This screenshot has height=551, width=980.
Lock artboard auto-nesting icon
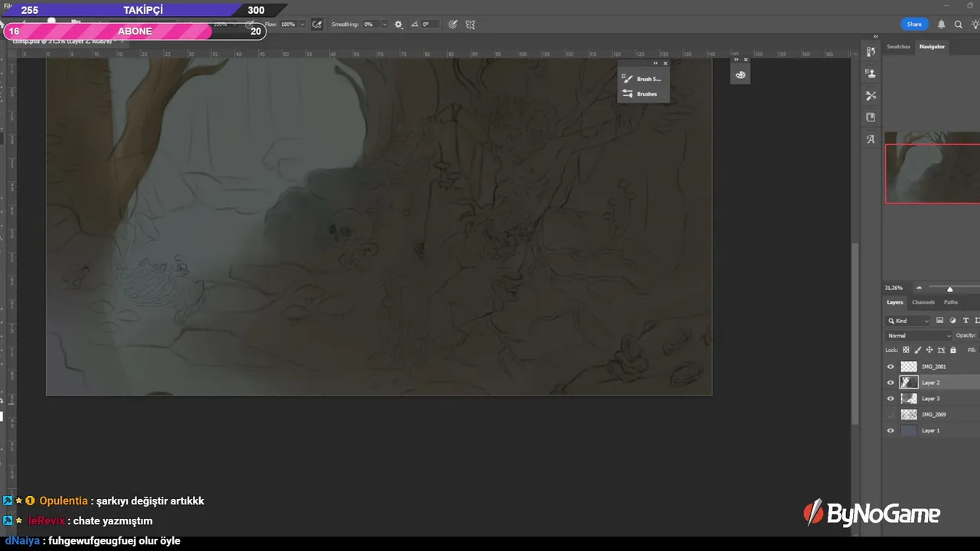[x=941, y=350]
